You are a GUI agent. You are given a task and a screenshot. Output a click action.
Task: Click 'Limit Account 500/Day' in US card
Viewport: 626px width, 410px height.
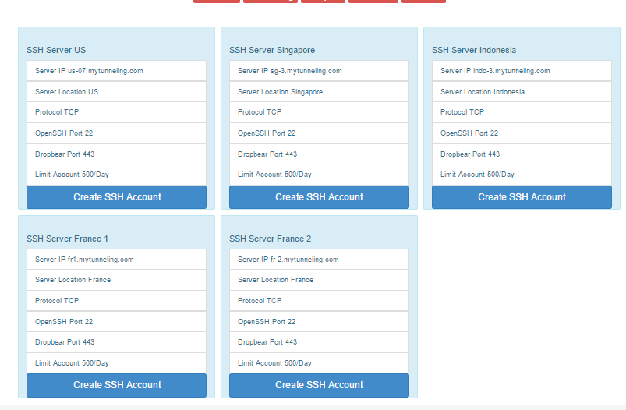coord(117,175)
